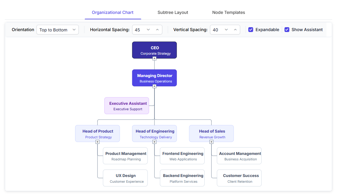Click the Customer Success node

[239, 178]
